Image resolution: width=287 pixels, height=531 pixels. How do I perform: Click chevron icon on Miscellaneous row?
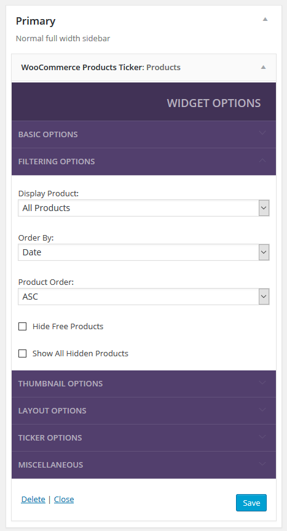[262, 463]
